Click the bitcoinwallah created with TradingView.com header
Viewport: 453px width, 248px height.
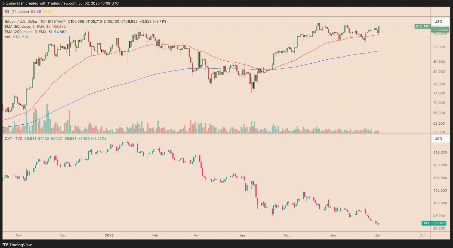coord(60,3)
